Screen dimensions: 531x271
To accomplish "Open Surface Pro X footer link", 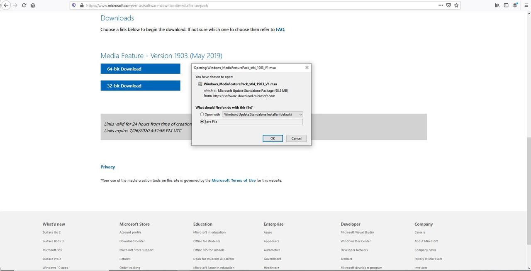I will 52,259.
